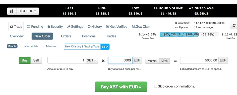This screenshot has height=95, width=237.
Task: Go to the Positions section
Action: tap(89, 36)
